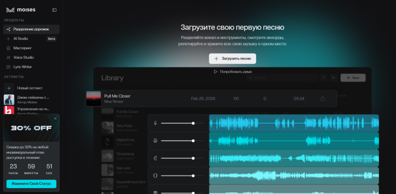The image size is (396, 194).
Task: Select the highlighted Pull Me Closer title
Action: (118, 96)
